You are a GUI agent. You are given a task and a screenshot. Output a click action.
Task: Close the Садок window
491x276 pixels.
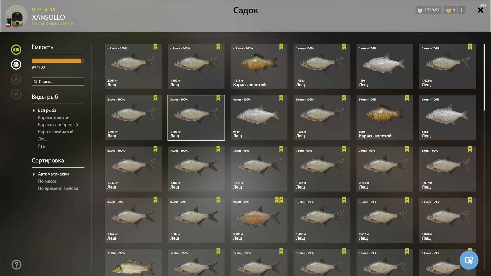(x=481, y=10)
